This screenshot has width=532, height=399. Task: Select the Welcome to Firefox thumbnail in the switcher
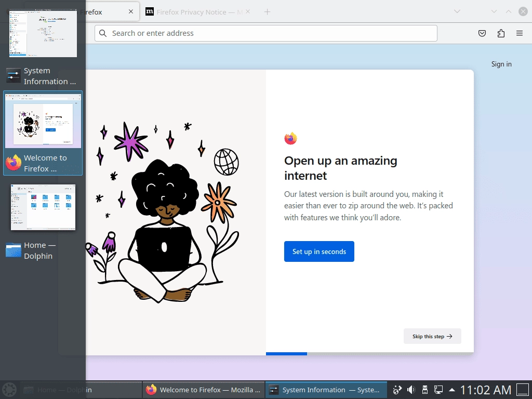click(43, 121)
